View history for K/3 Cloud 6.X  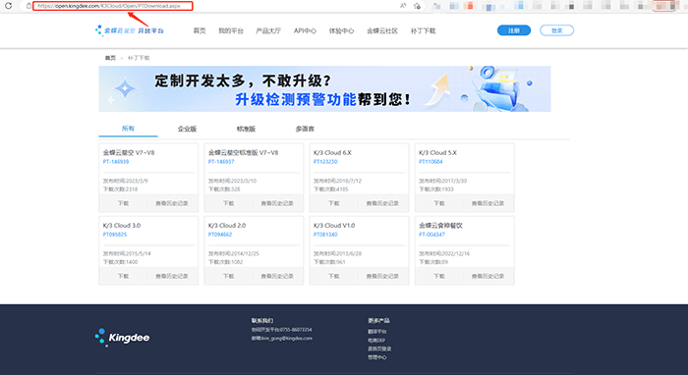click(x=382, y=203)
